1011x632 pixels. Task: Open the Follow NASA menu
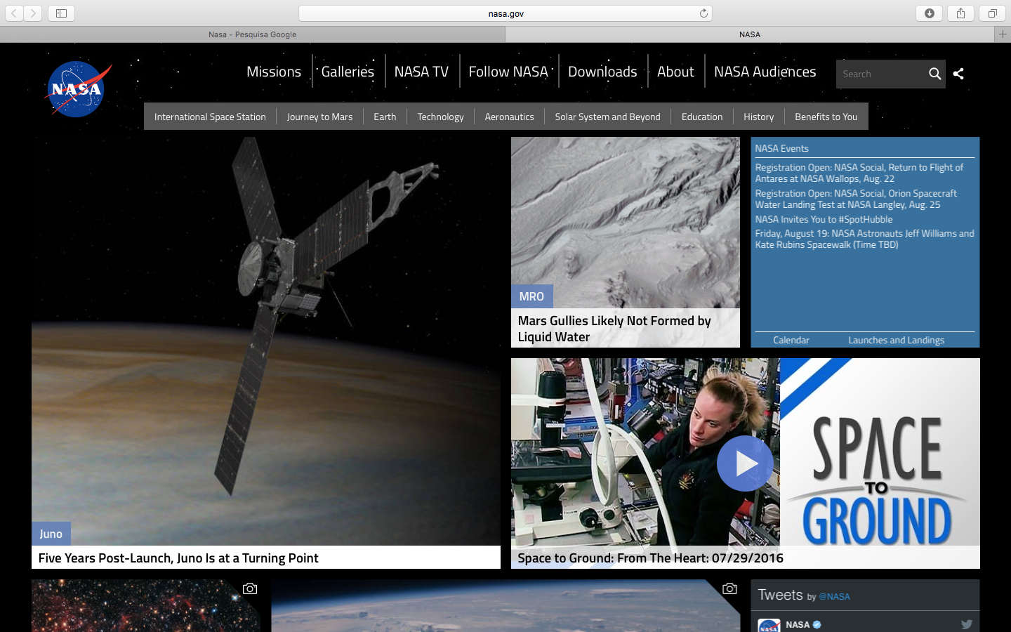508,72
